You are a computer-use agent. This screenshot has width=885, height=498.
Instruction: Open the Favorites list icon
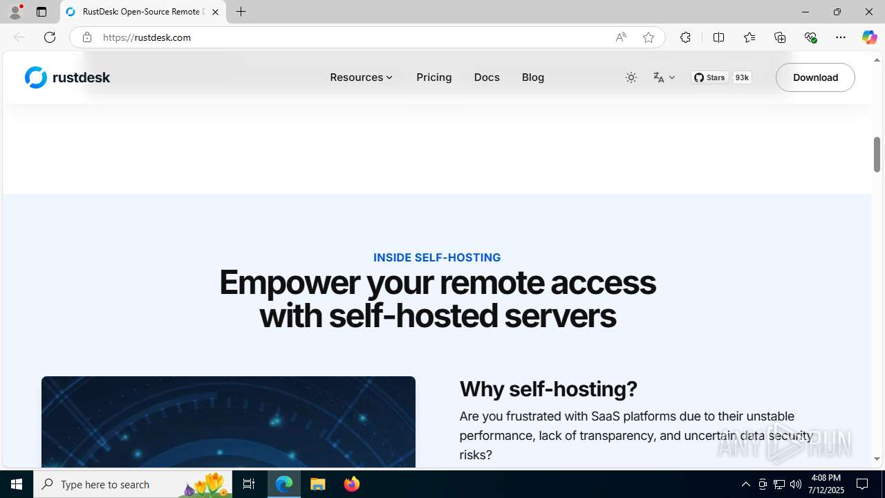749,37
